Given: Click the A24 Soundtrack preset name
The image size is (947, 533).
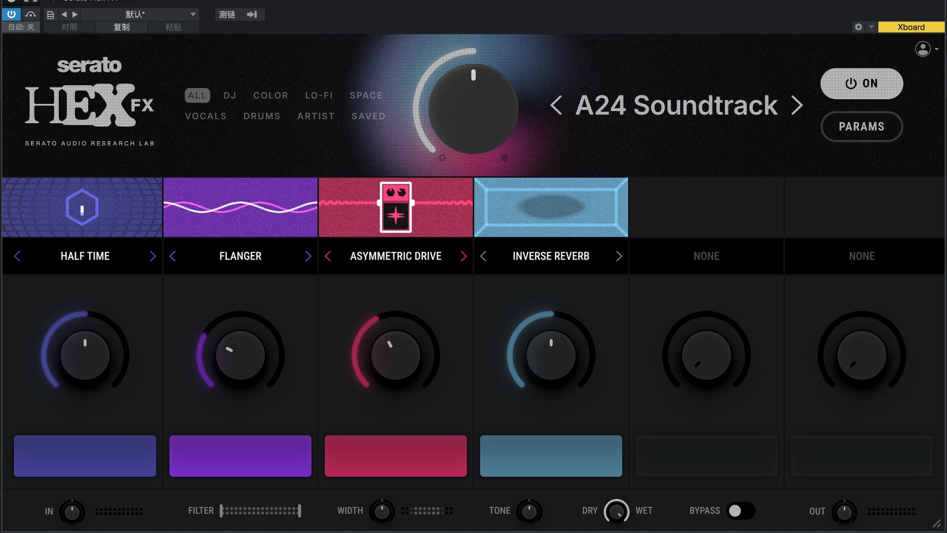Looking at the screenshot, I should [x=677, y=105].
